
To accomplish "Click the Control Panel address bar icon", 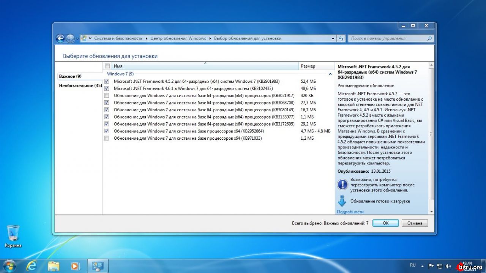I will click(84, 38).
